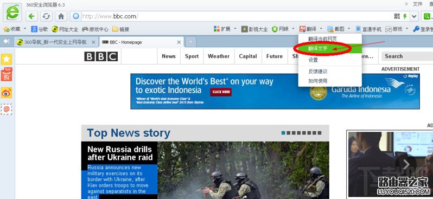Click the QR code icon in address bar

click(397, 16)
